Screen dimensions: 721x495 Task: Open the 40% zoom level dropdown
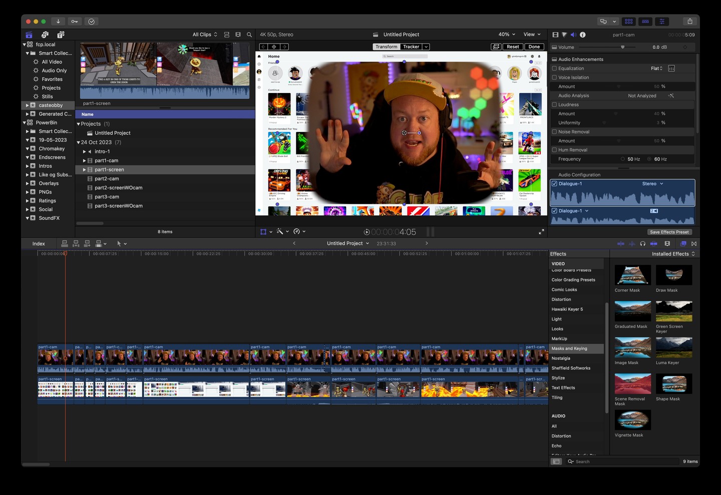pyautogui.click(x=507, y=34)
